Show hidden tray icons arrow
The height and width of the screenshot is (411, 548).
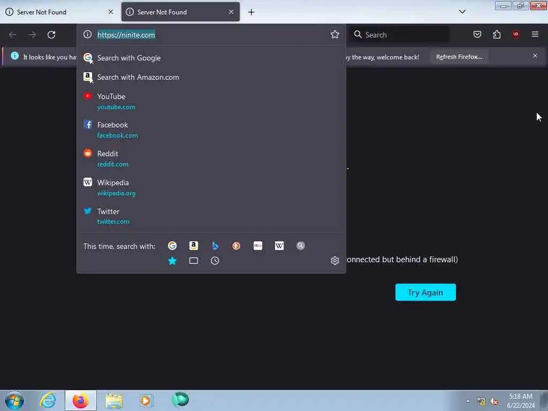point(468,401)
